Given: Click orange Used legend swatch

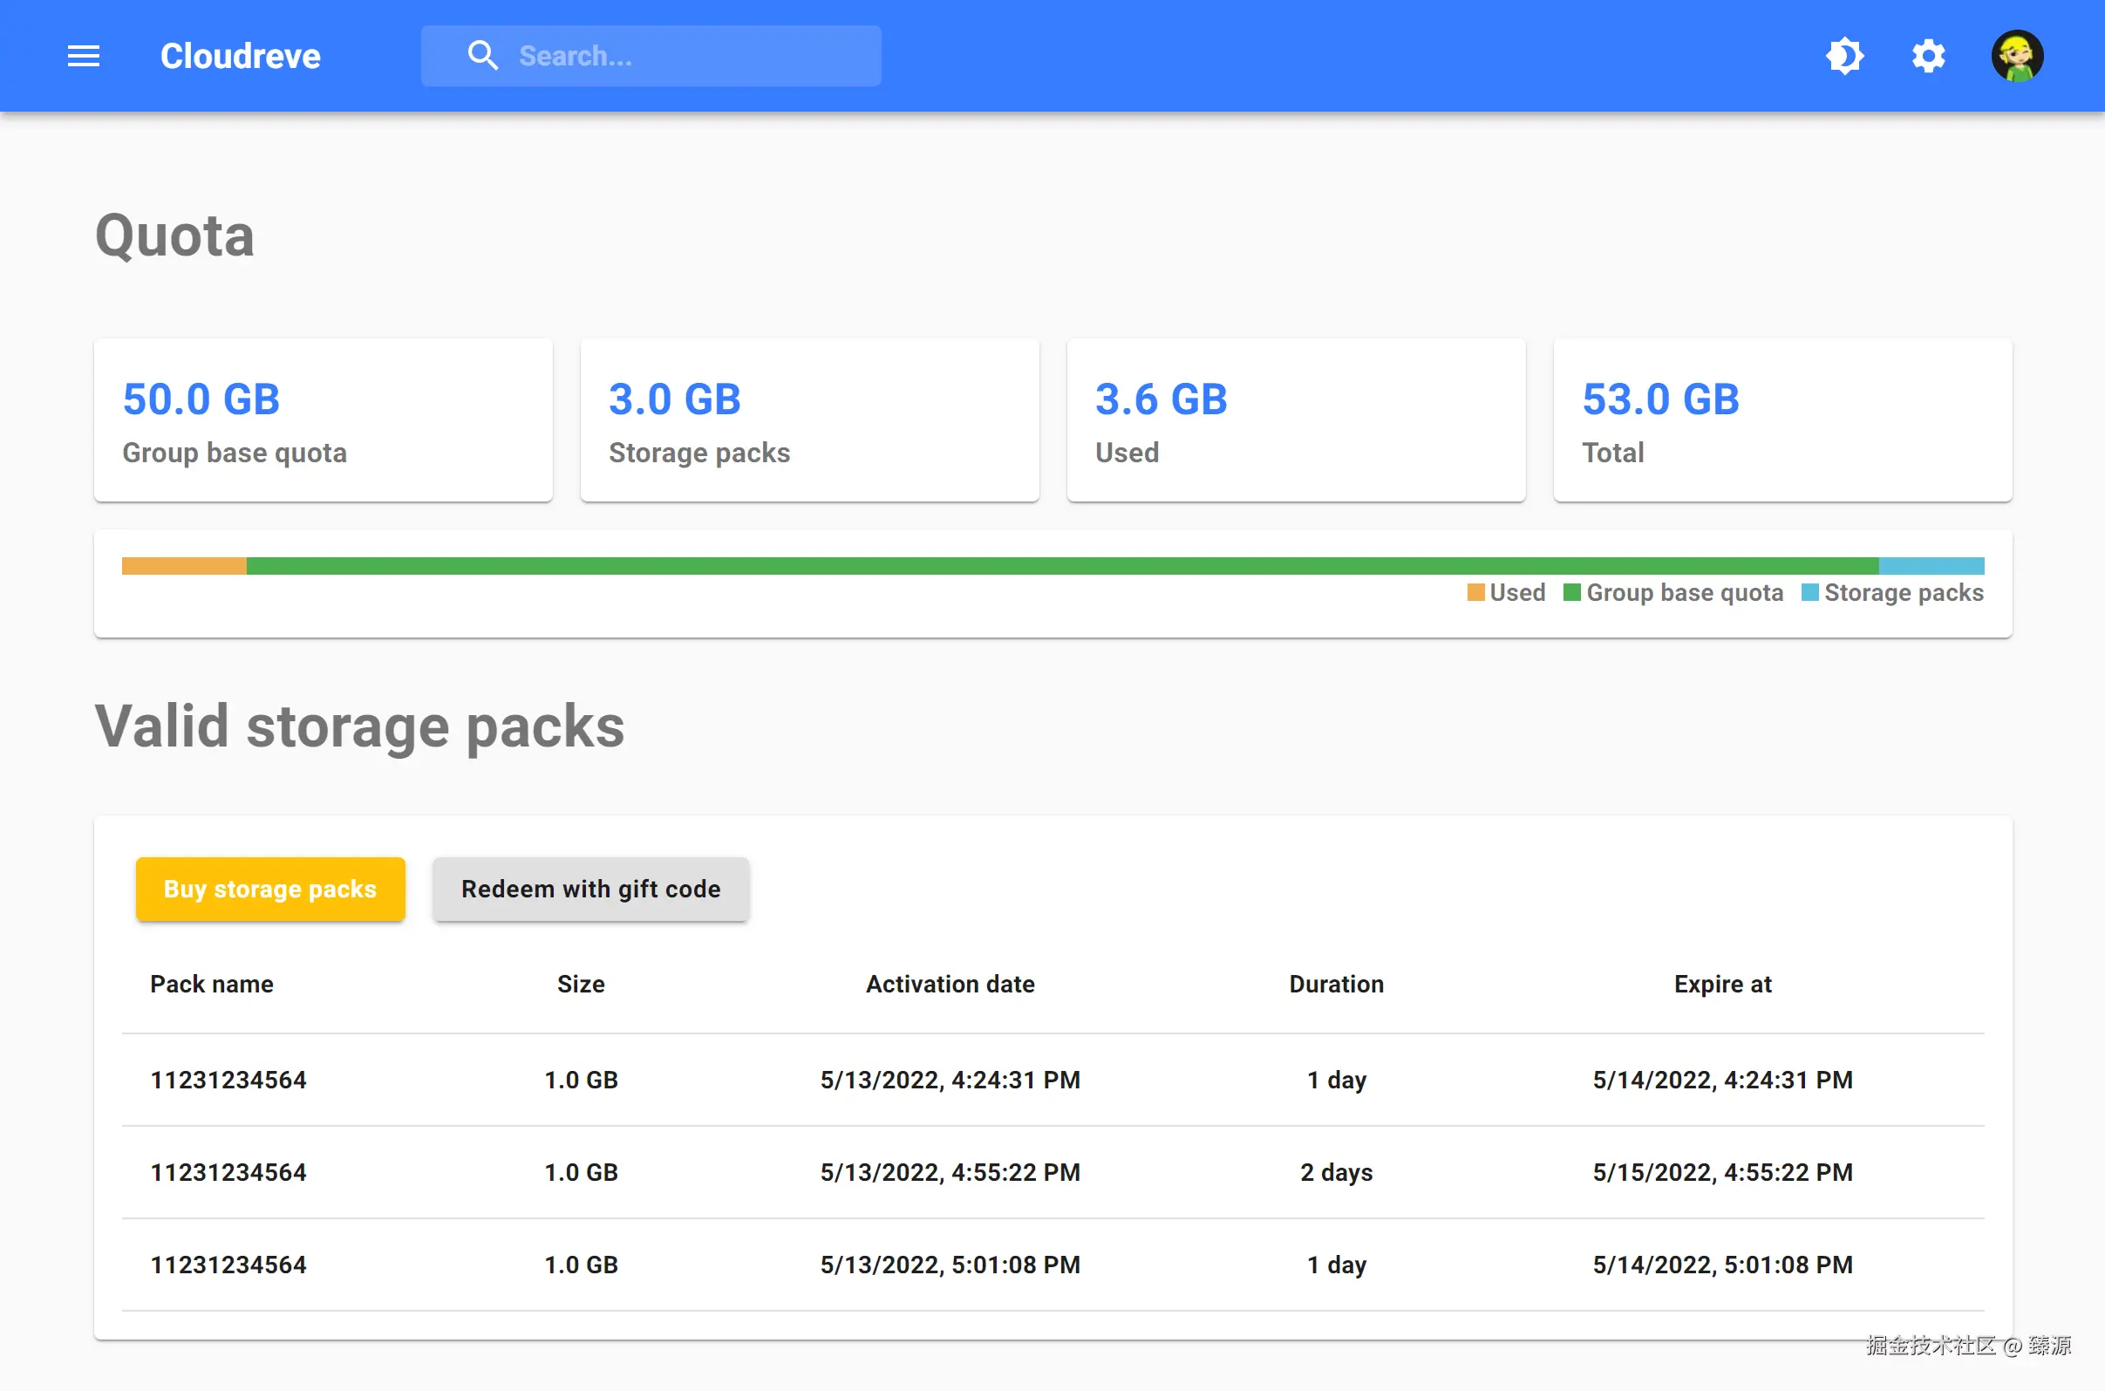Looking at the screenshot, I should point(1475,593).
